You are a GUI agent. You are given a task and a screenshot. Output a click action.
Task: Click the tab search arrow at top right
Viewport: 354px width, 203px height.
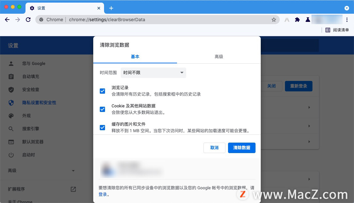347,8
